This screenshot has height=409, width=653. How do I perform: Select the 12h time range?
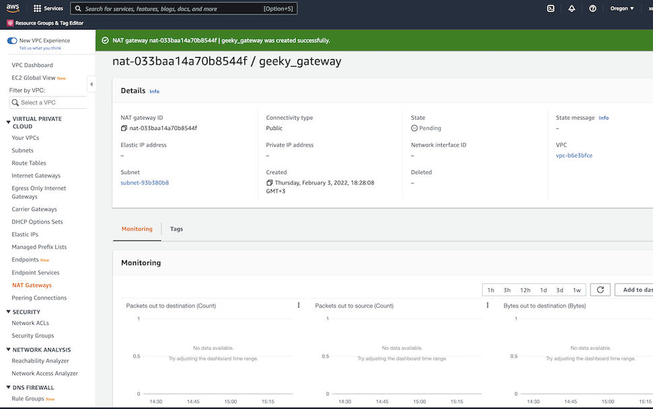525,290
